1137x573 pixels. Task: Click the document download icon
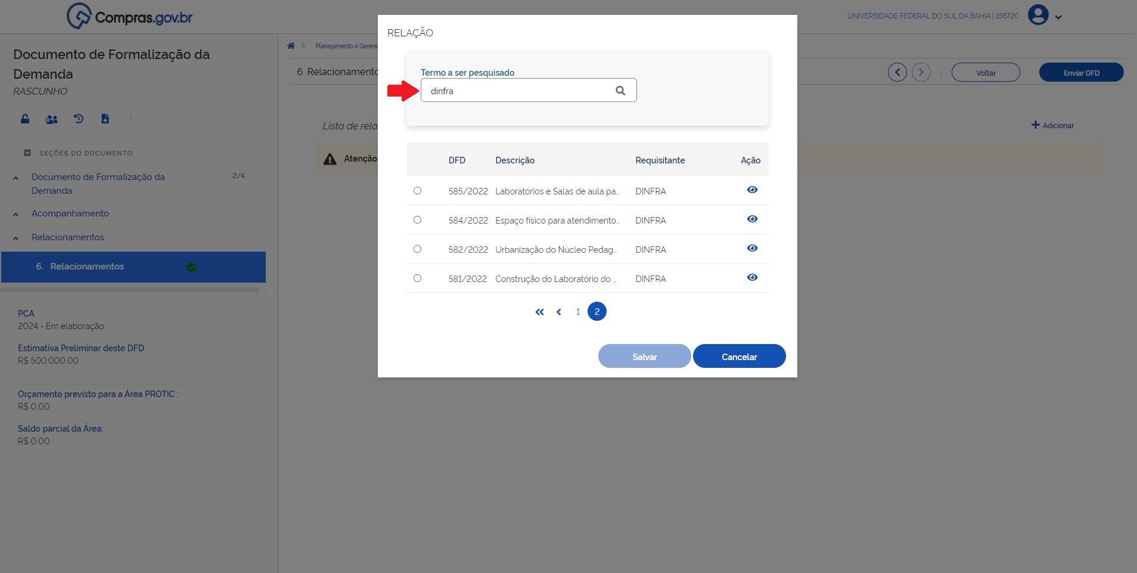[105, 119]
